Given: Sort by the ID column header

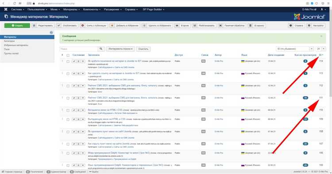Looking at the screenshot, I should pos(321,55).
